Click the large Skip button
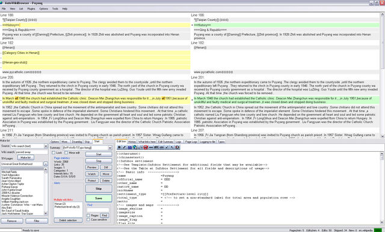Screen dimensions: 385x232 [99, 189]
